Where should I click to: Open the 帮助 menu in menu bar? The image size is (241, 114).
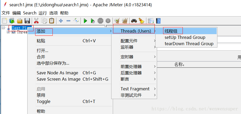64,13
